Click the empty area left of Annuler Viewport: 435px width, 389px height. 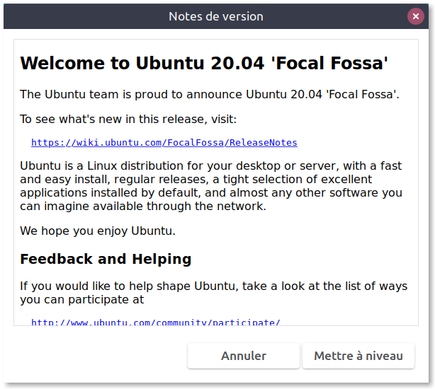[x=99, y=356]
